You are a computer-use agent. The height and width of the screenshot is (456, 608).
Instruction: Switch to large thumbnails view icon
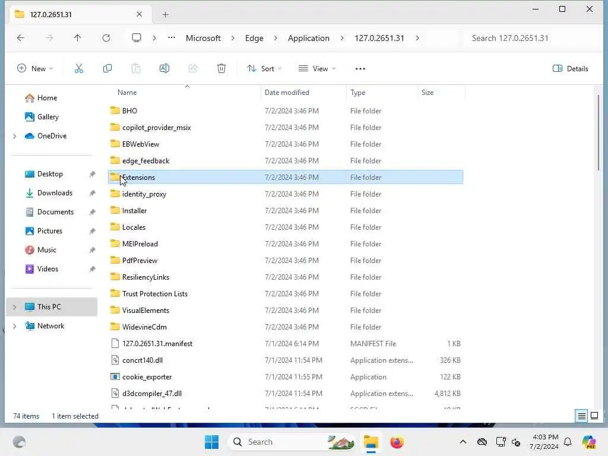(x=594, y=416)
